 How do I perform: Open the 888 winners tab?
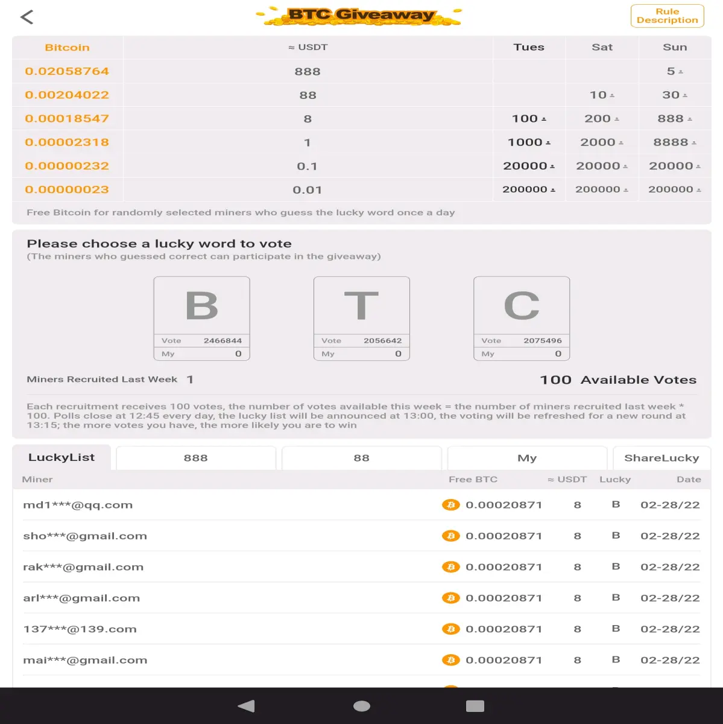[195, 458]
